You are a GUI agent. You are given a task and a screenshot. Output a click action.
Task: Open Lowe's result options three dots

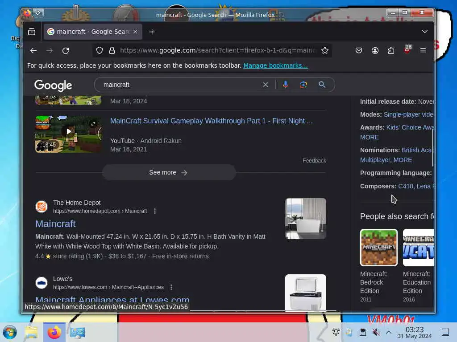point(171,287)
